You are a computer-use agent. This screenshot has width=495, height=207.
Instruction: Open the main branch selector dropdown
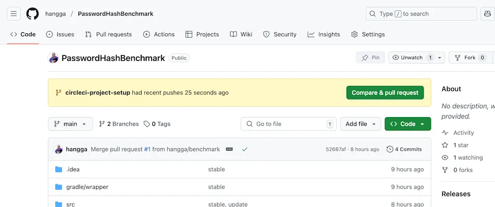71,124
